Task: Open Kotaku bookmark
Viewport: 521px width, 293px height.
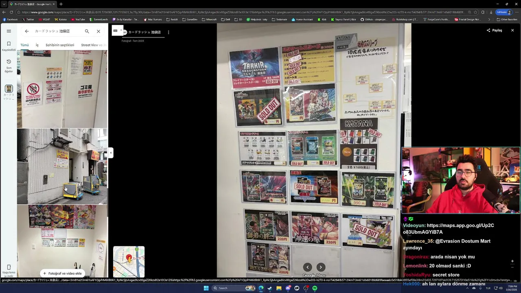Action: point(60,19)
